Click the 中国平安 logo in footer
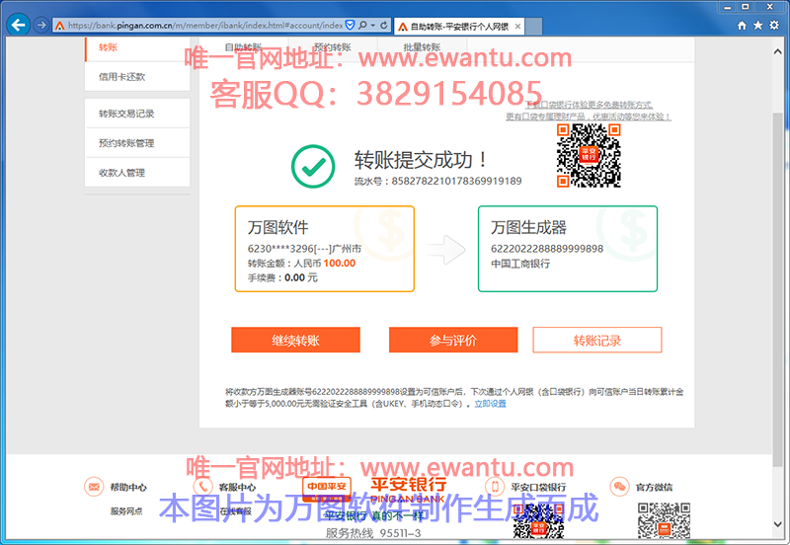The image size is (790, 545). 327,488
